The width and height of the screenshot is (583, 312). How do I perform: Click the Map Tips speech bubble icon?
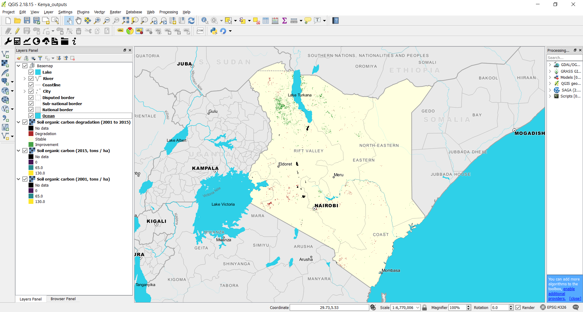[x=308, y=21]
